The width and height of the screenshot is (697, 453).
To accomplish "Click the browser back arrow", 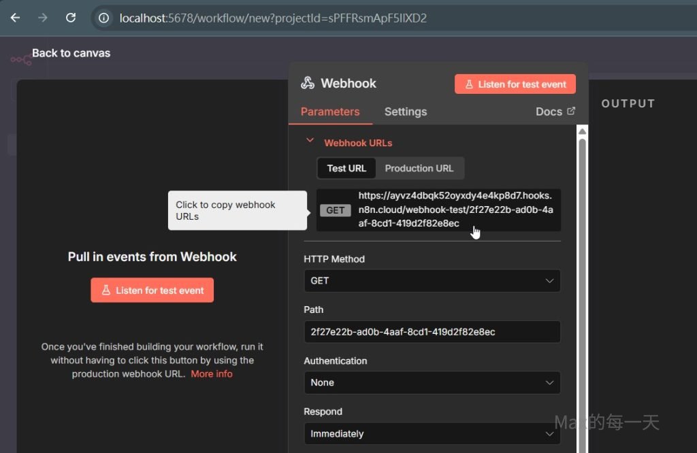I will pos(15,18).
